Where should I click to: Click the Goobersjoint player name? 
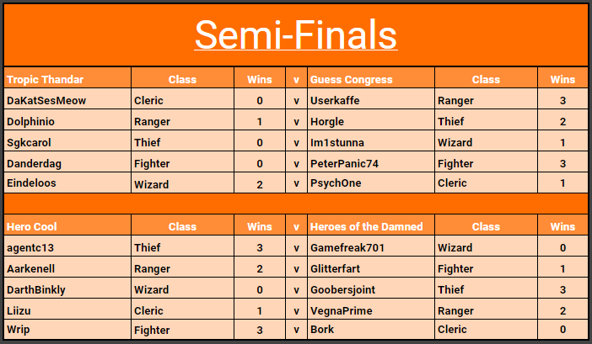[343, 290]
